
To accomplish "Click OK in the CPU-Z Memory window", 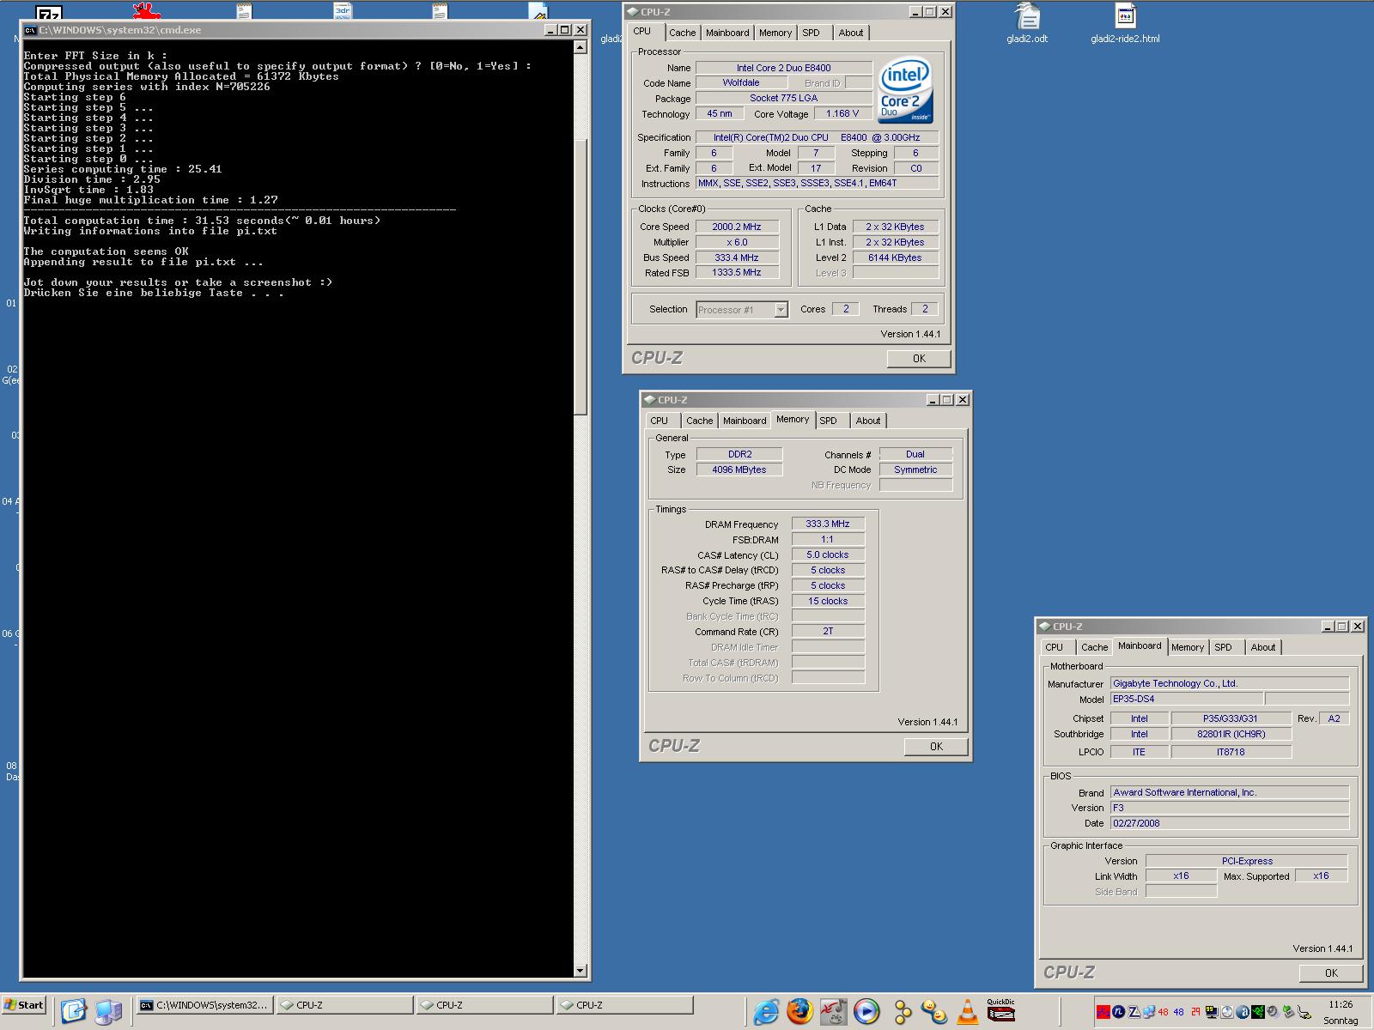I will point(936,746).
